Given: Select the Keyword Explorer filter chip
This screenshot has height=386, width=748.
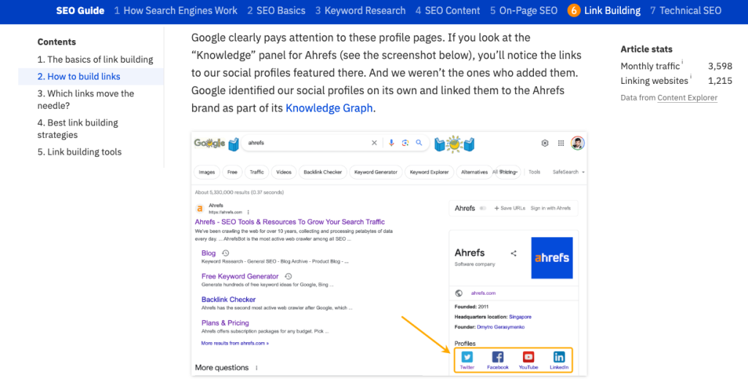Looking at the screenshot, I should [429, 172].
